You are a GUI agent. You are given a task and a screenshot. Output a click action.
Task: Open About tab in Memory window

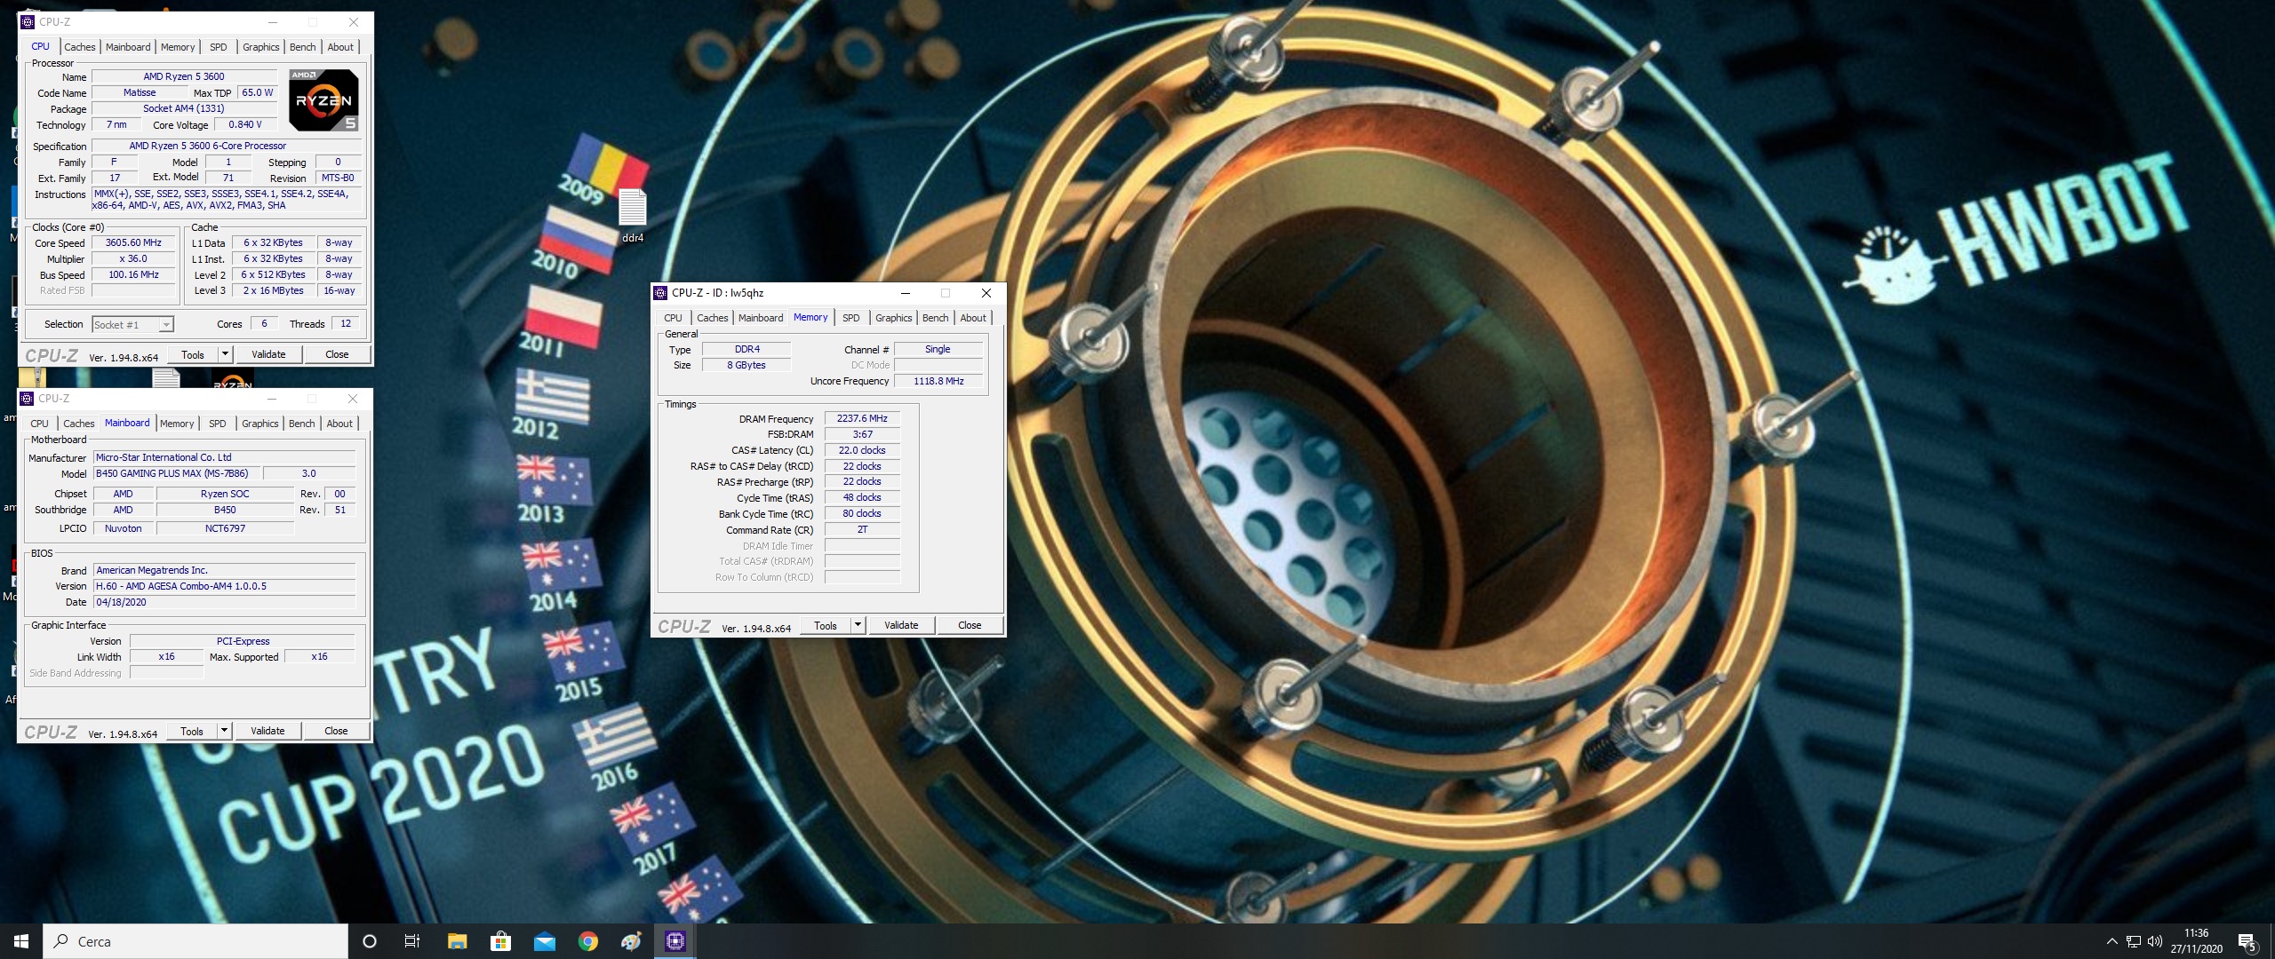pos(973,318)
